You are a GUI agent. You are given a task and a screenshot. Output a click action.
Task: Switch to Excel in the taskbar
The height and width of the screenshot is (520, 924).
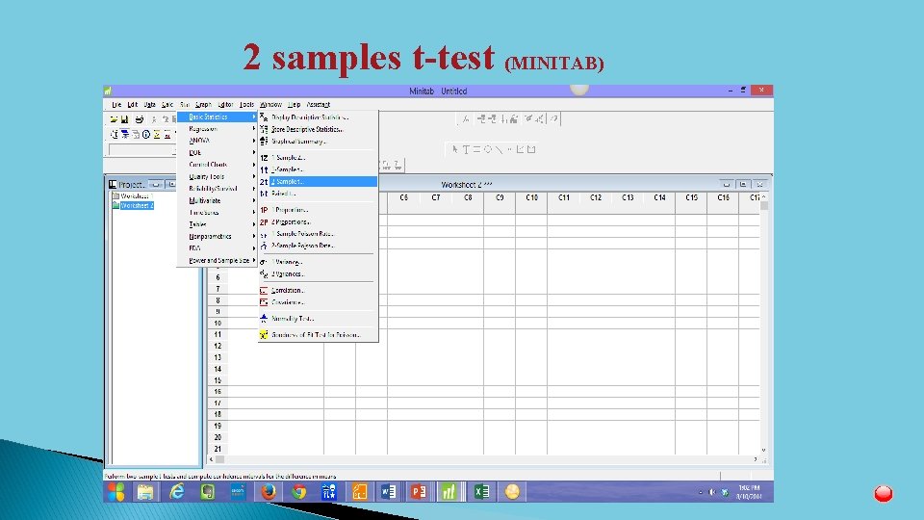[481, 492]
